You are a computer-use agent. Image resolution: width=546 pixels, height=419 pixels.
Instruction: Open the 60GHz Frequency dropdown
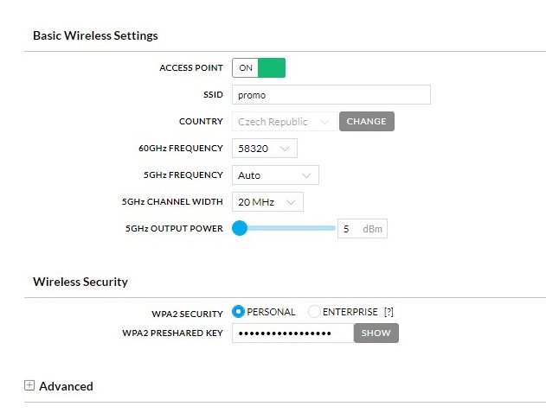(264, 149)
